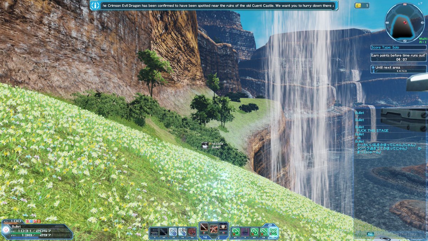
Task: Toggle the minimap zoom arrows beside radar
Action: [420, 4]
